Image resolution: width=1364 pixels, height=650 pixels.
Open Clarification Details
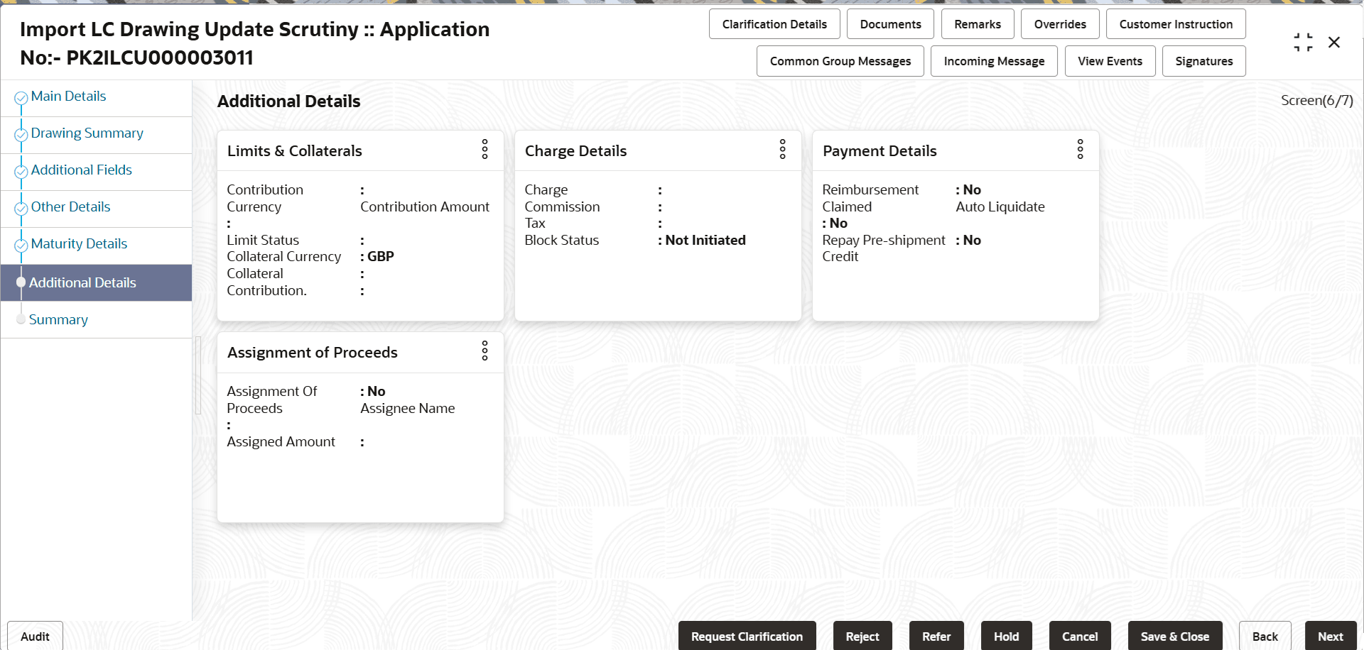(x=774, y=24)
